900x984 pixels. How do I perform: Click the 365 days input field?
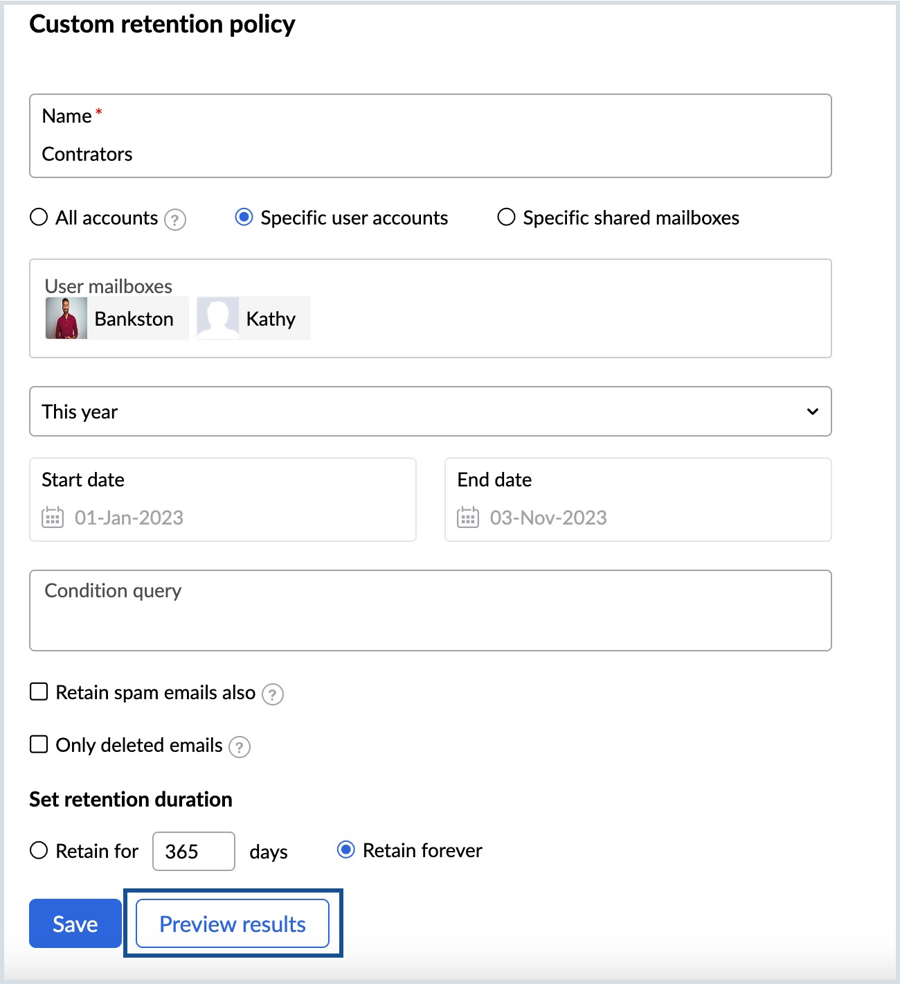coord(194,851)
